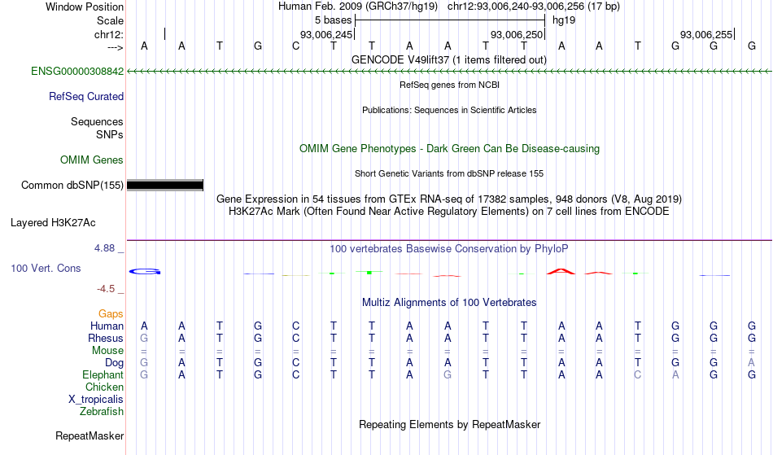The height and width of the screenshot is (455, 773).
Task: Click the RepeatMasker track label
Action: (90, 435)
